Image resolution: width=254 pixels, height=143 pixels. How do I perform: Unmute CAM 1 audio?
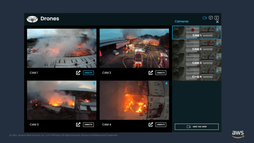(88, 73)
